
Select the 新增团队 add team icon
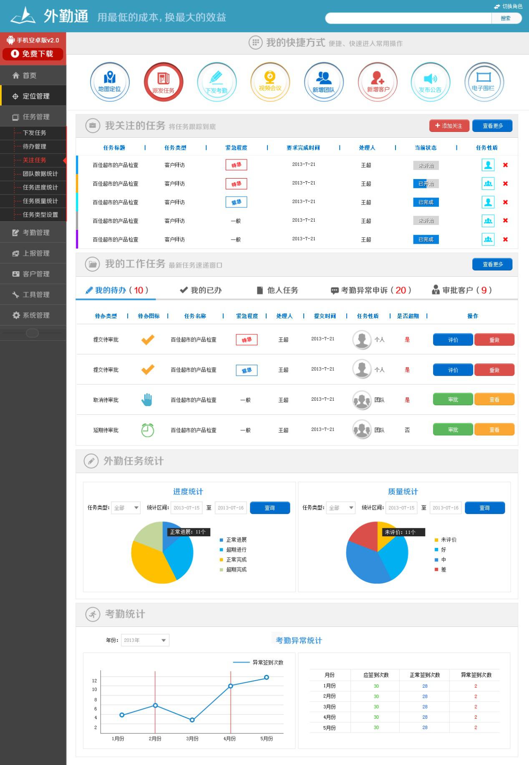pos(324,82)
